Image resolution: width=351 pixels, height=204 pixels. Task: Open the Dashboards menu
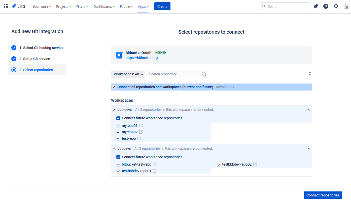click(x=104, y=7)
